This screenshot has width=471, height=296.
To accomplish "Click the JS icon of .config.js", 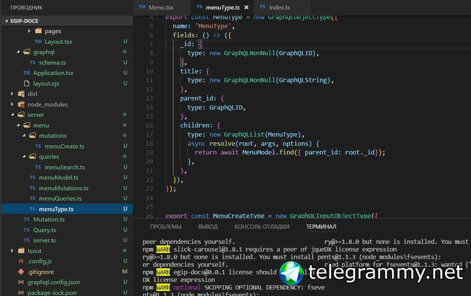I will (21, 261).
